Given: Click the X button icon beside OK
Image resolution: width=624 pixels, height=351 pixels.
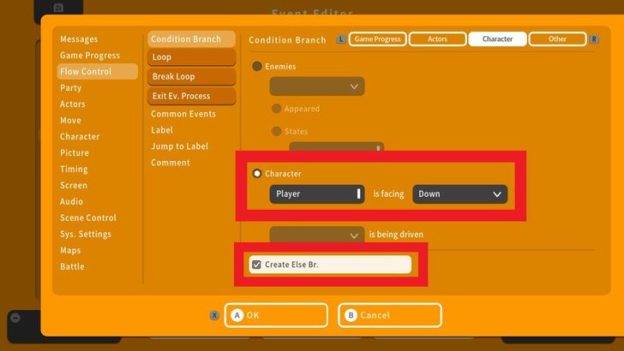Looking at the screenshot, I should point(214,315).
